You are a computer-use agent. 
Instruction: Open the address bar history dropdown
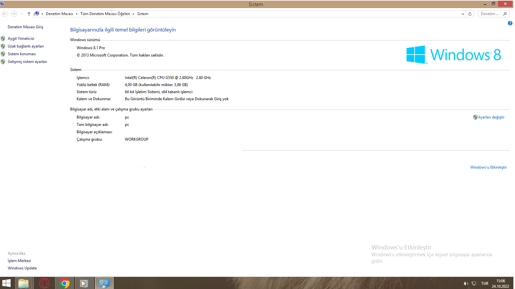click(x=463, y=14)
